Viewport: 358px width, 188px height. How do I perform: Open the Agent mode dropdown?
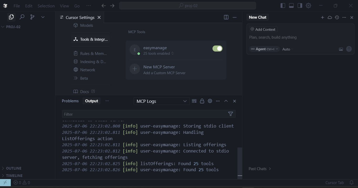click(264, 49)
